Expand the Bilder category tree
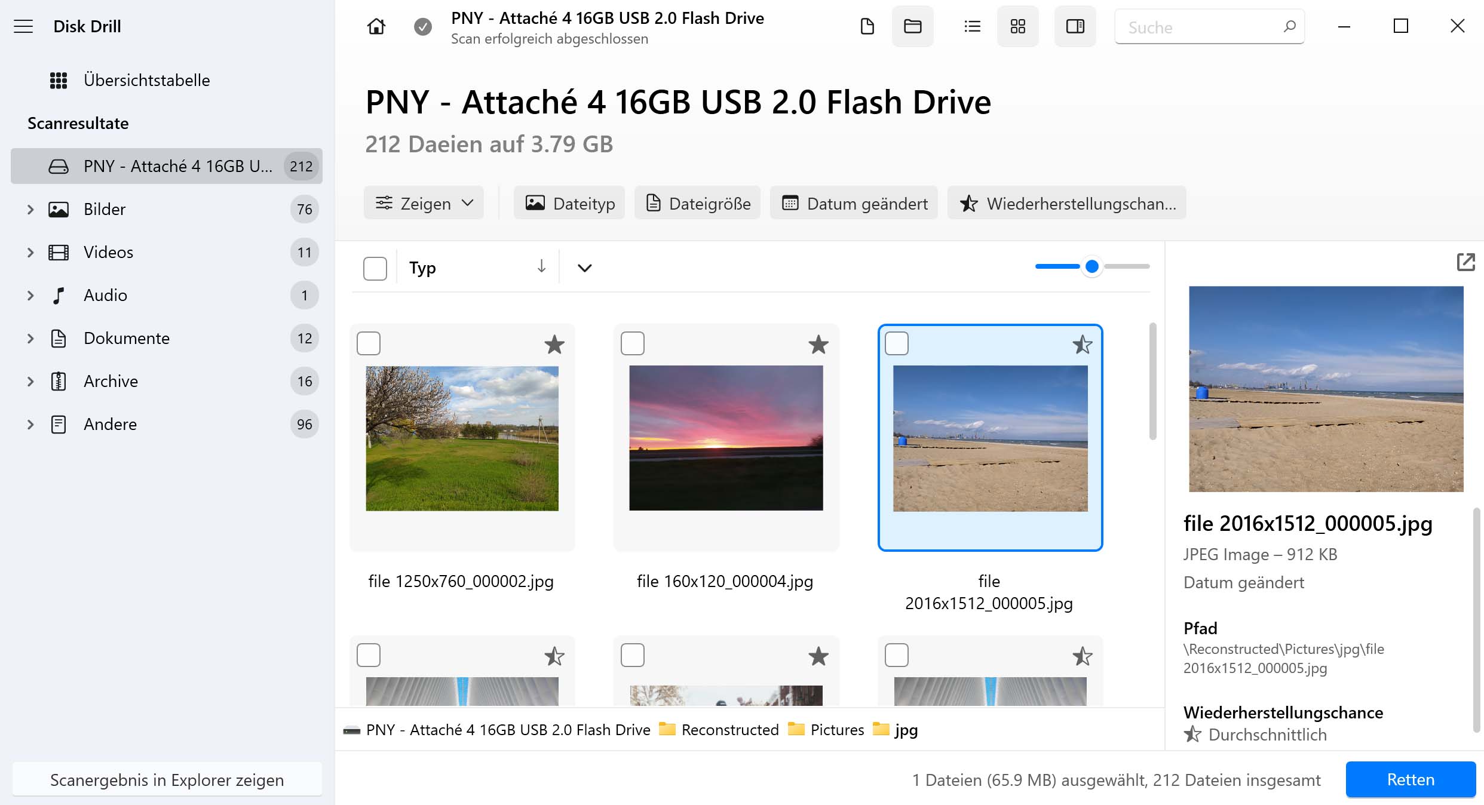Screen dimensions: 1484x805 point(29,209)
